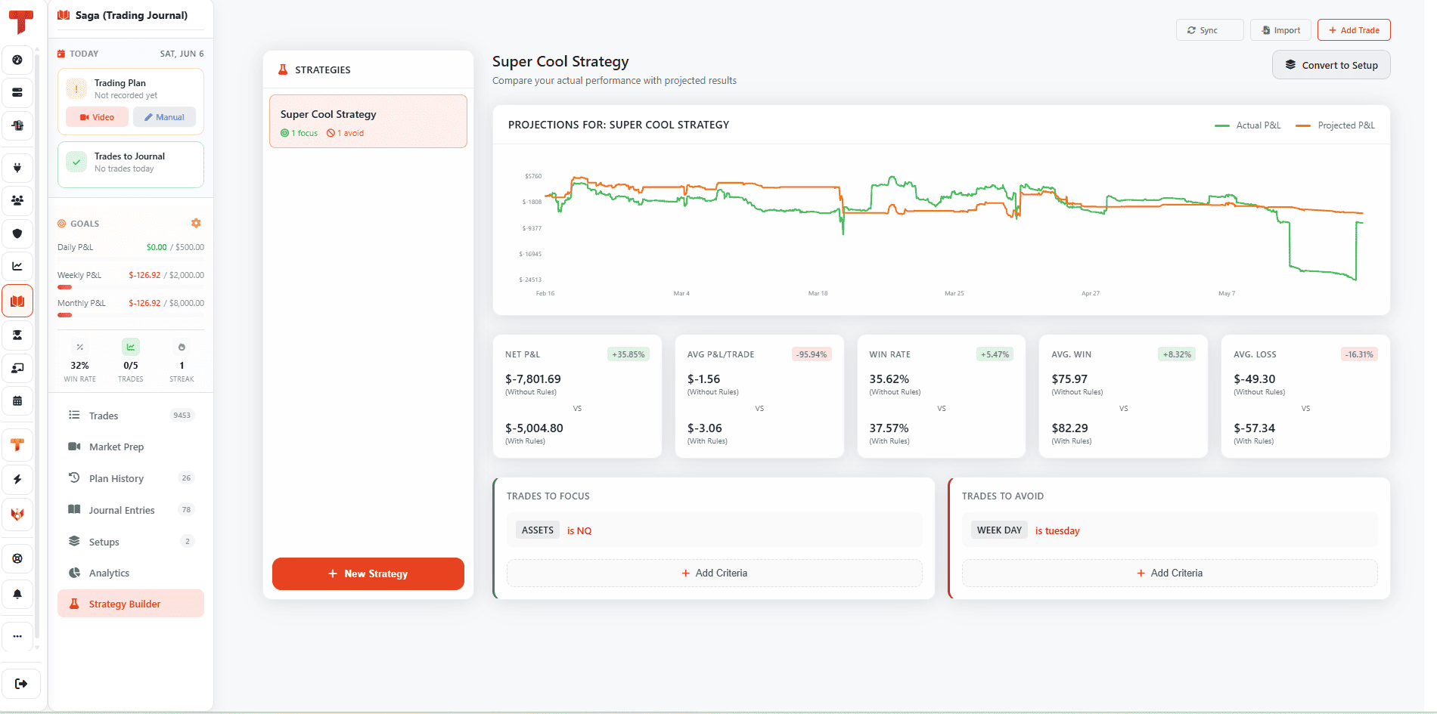Viewport: 1437px width, 714px height.
Task: Click the server stack icon in the icon rail
Action: coord(17,93)
